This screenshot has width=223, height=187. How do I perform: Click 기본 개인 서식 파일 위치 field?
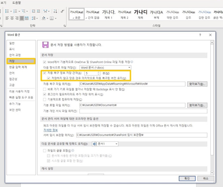(143, 111)
